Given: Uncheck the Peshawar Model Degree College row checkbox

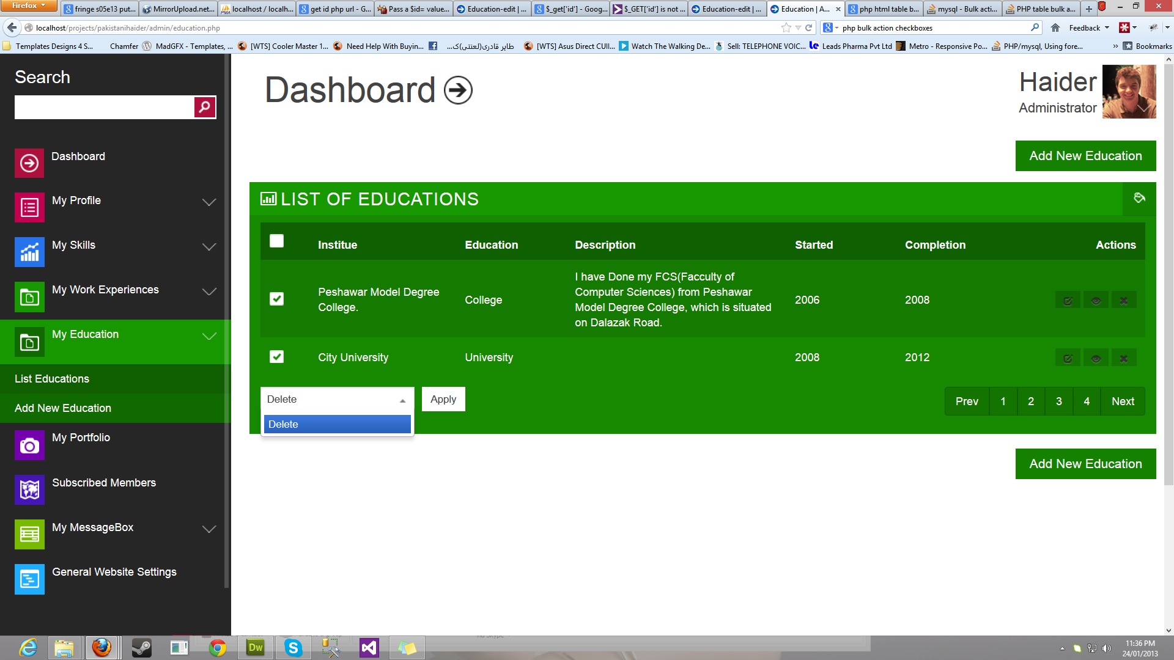Looking at the screenshot, I should 276,299.
